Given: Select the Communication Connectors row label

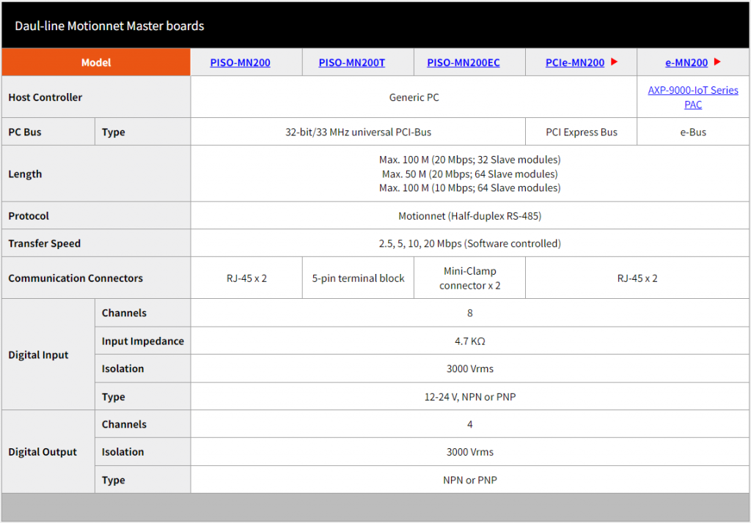Looking at the screenshot, I should click(x=76, y=278).
